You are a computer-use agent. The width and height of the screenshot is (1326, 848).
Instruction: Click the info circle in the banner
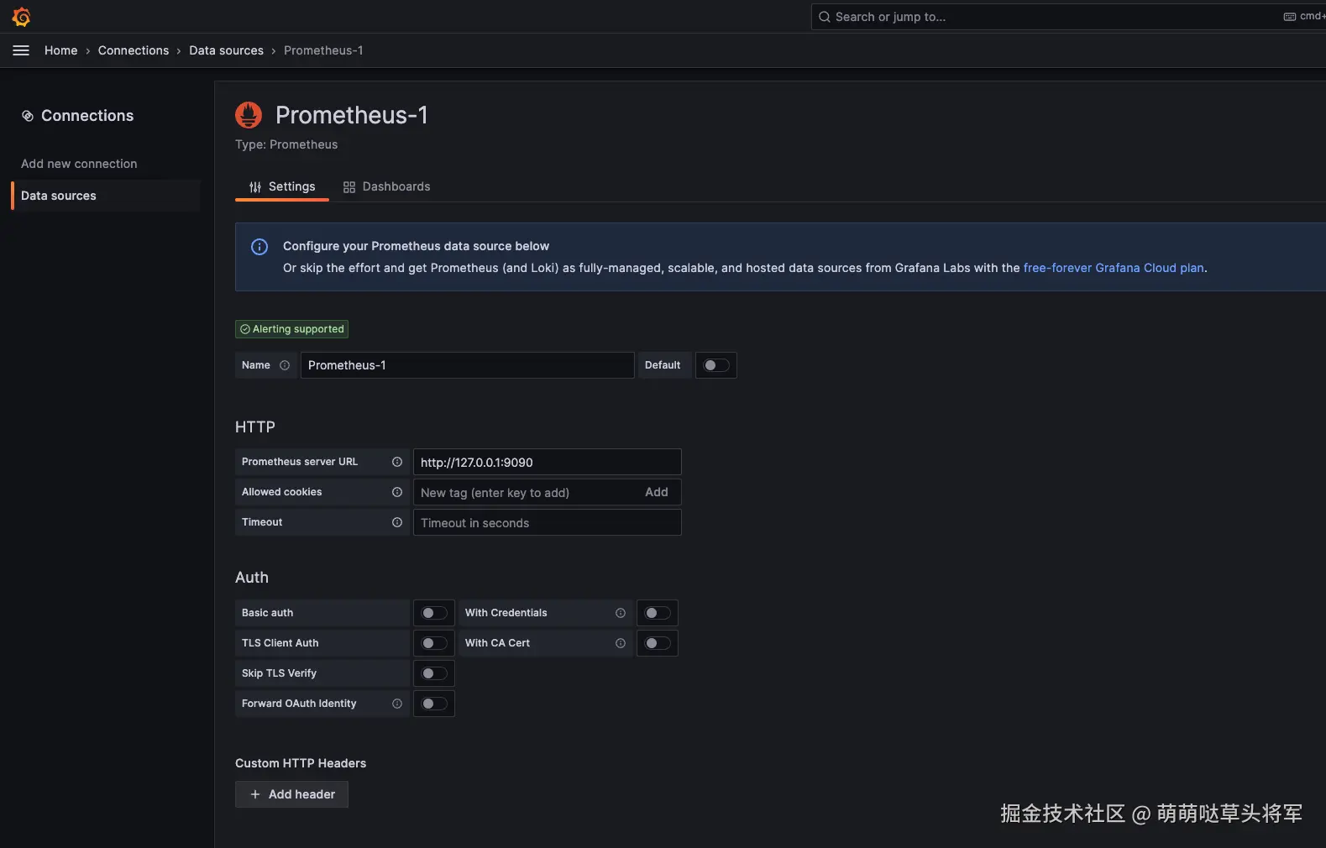click(x=259, y=247)
